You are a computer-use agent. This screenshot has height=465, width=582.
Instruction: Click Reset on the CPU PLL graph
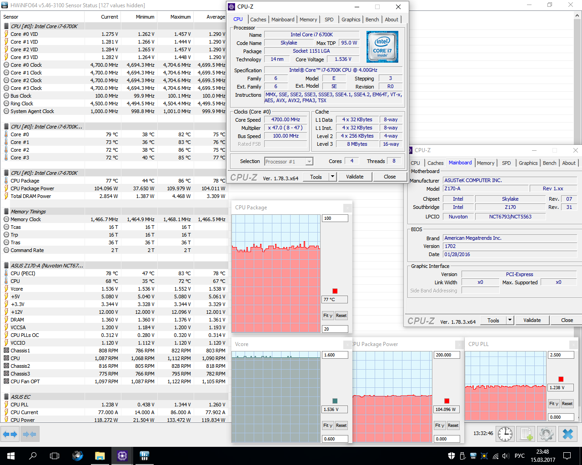tap(567, 404)
